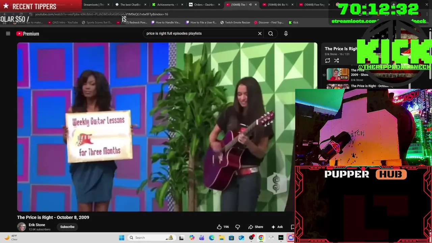
Task: Open the Ask AI button
Action: (277, 227)
